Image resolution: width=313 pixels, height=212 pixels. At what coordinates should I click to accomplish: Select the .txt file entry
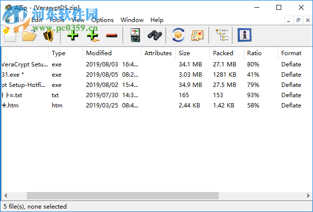12,95
